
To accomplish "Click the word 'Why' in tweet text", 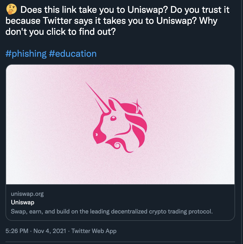I will click(208, 21).
